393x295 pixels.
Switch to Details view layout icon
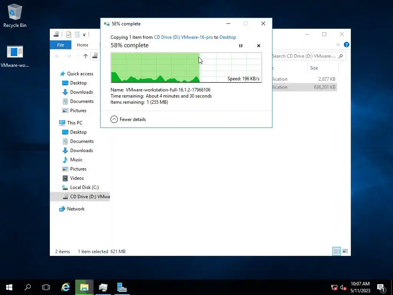point(337,251)
